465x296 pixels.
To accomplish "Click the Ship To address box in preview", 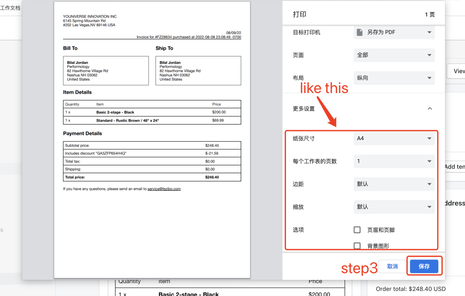I will [198, 71].
